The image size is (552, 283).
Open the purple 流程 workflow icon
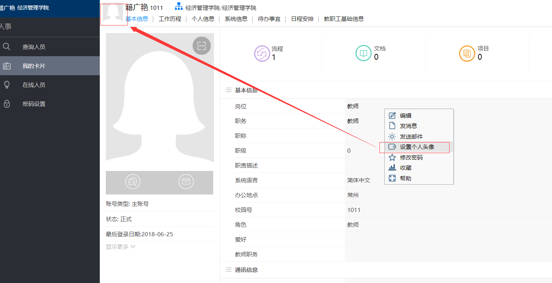pyautogui.click(x=262, y=53)
